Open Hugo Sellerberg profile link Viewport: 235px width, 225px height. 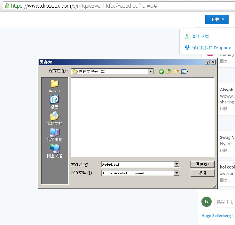(216, 216)
